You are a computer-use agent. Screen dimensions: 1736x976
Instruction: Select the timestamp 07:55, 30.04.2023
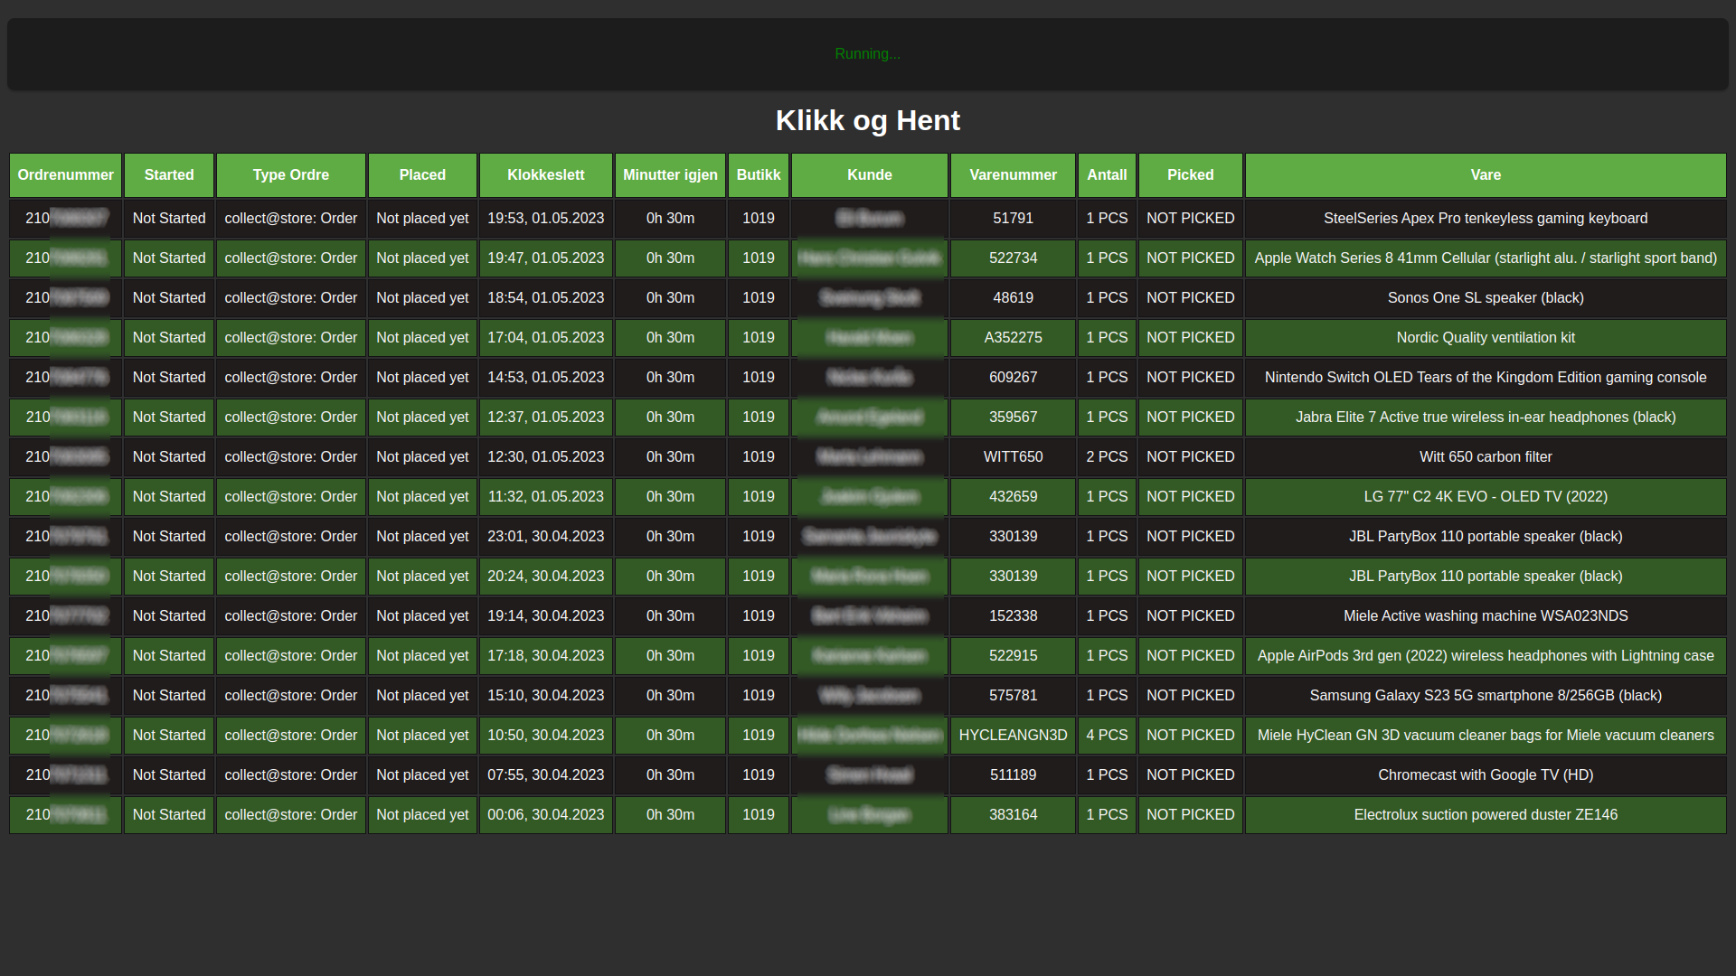click(x=546, y=775)
